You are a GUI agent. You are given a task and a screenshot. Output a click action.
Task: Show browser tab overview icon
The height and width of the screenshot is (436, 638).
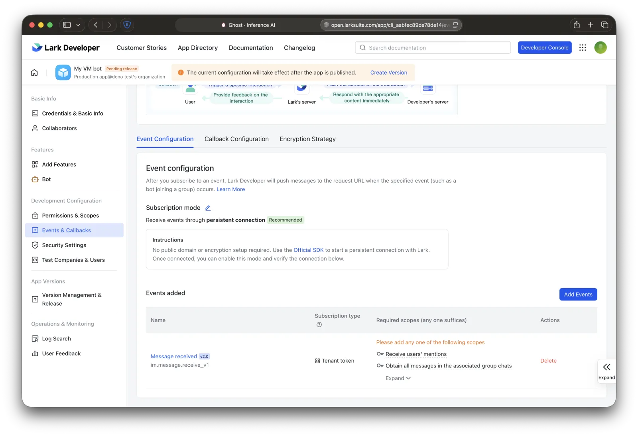click(605, 25)
